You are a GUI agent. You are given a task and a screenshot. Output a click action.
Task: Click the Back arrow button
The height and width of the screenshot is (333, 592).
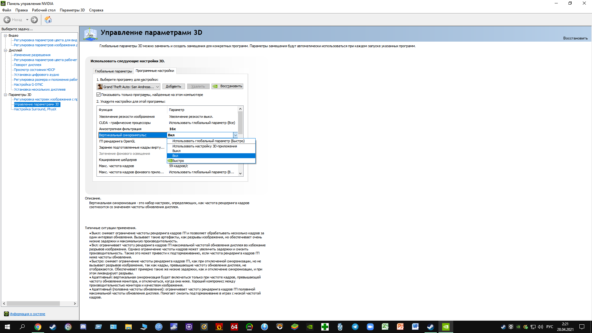point(7,20)
